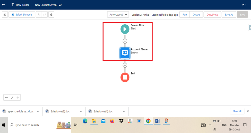Expand the right side panel handle
The width and height of the screenshot is (251, 133).
249,28
